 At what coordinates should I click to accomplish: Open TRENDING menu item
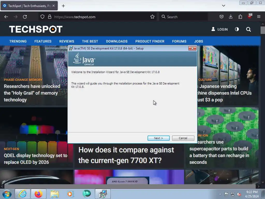[x=18, y=41]
